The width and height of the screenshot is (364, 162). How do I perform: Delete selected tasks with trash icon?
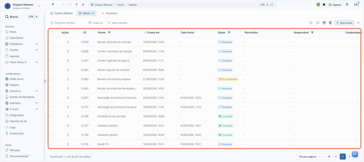click(x=330, y=23)
